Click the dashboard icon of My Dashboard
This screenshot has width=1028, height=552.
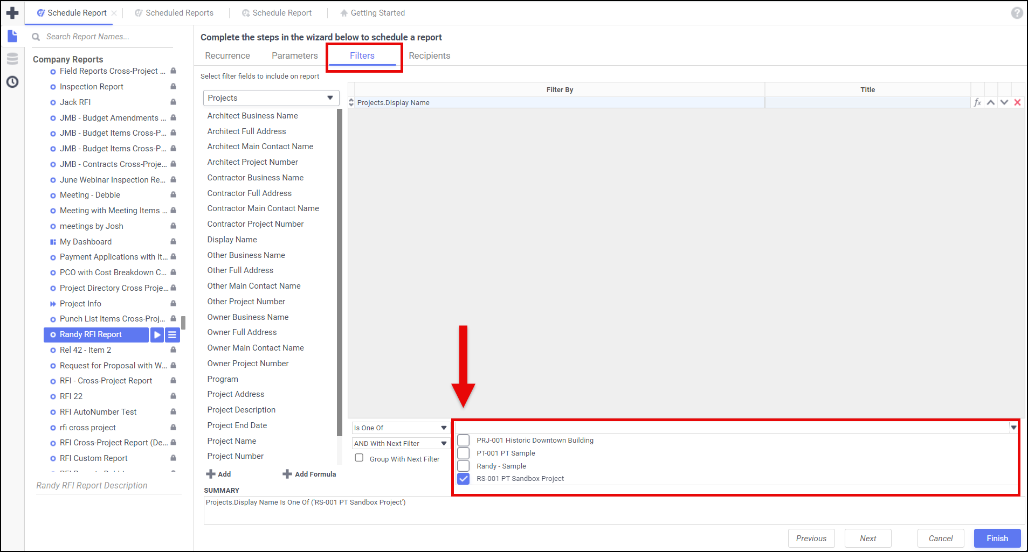(x=53, y=242)
